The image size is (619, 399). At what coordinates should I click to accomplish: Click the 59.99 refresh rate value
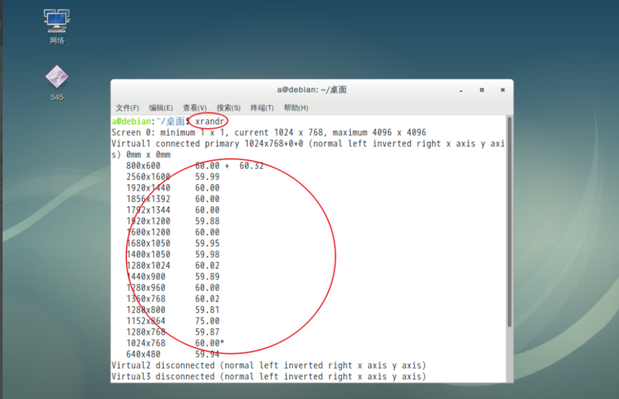207,176
